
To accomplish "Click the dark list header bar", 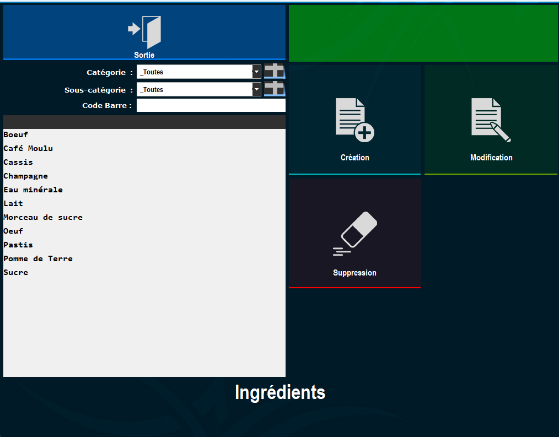I will [x=144, y=122].
